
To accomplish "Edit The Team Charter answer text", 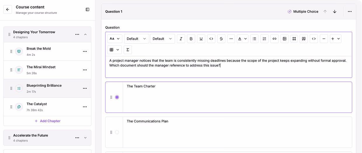I will [x=237, y=97].
